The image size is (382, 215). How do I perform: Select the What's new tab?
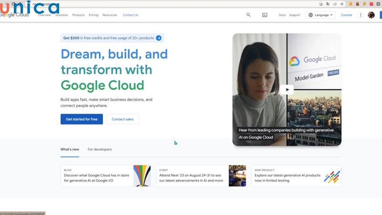70,150
